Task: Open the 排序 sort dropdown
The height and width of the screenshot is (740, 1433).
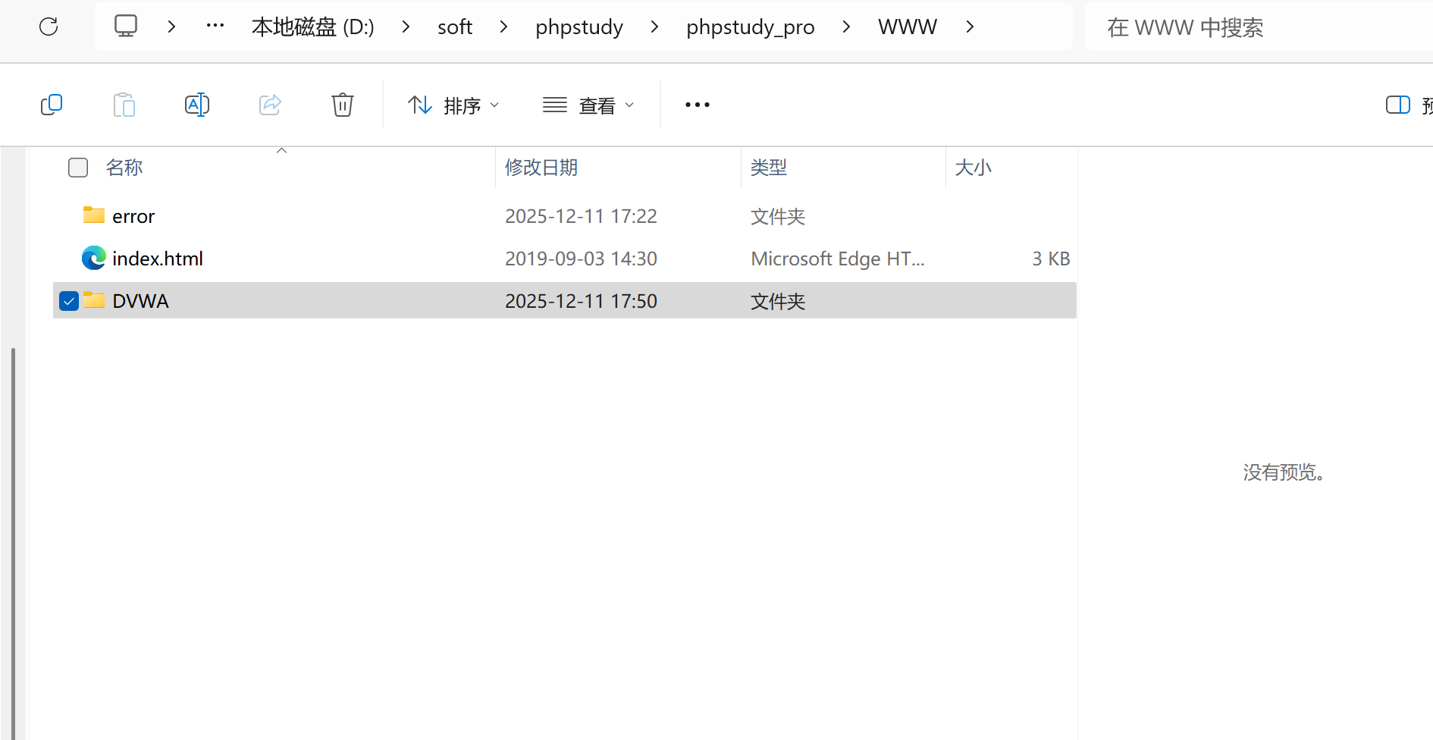Action: pos(454,105)
